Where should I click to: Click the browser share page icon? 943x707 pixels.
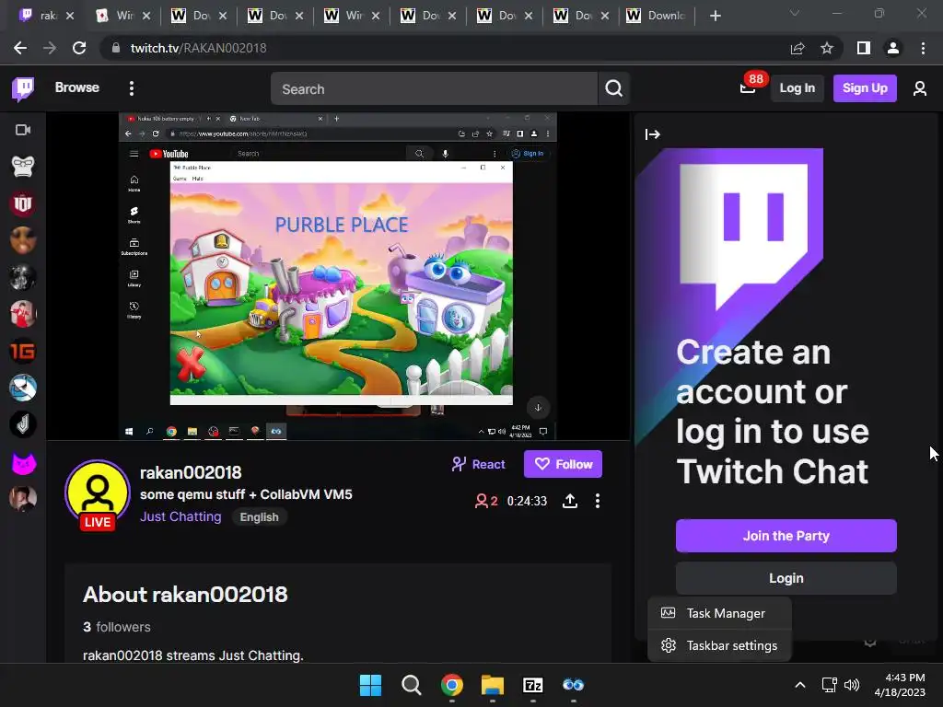point(797,48)
